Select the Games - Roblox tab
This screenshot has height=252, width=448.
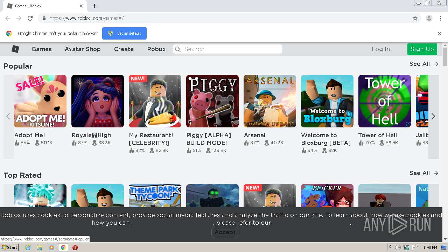[45, 6]
